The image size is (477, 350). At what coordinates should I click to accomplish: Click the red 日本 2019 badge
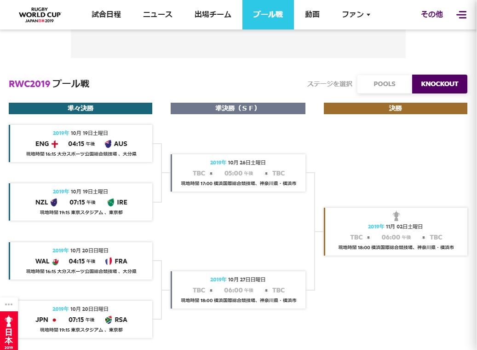[9, 331]
